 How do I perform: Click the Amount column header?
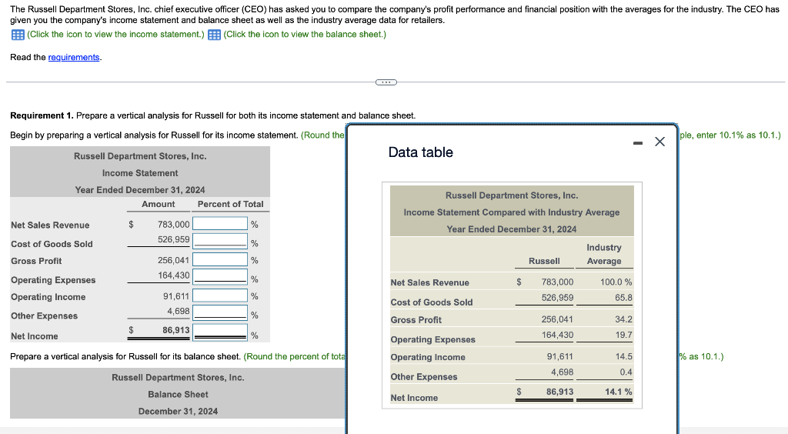(159, 204)
